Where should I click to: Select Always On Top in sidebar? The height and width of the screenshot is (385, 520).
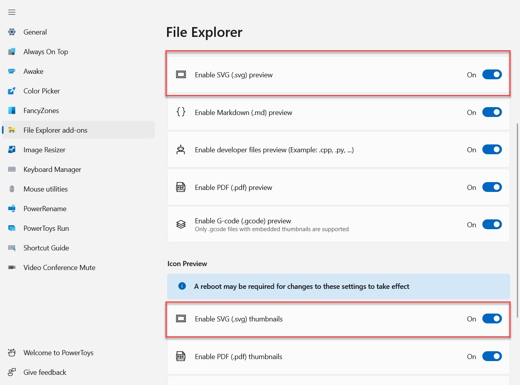[78, 51]
